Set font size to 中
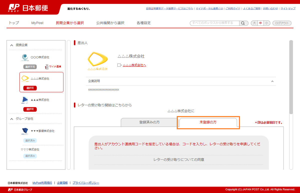The height and width of the screenshot is (193, 300). point(260,23)
